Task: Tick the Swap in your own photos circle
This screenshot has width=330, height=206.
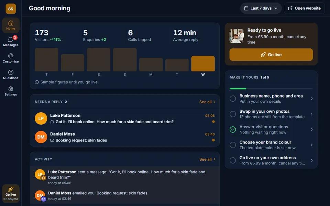Action: coord(233,114)
